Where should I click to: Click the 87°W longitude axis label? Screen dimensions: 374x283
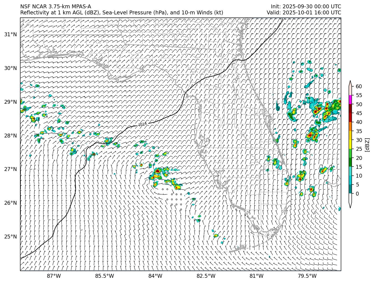[x=54, y=276]
